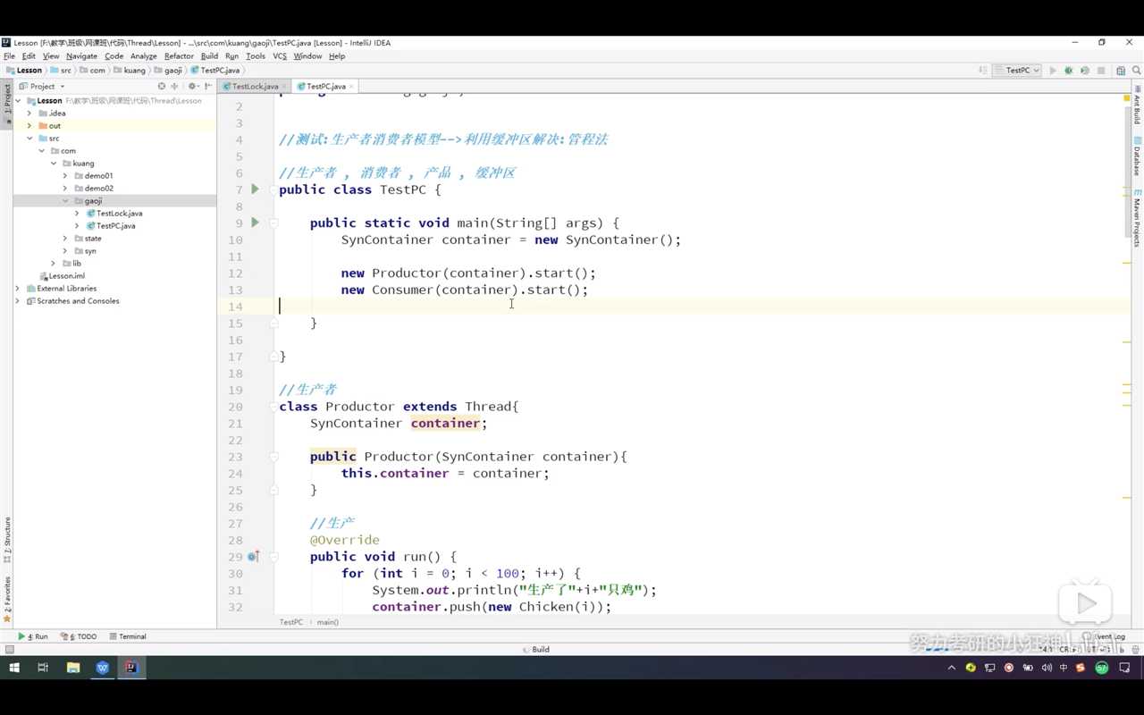Run the TestPC configuration
Viewport: 1144px width, 715px height.
[1053, 71]
